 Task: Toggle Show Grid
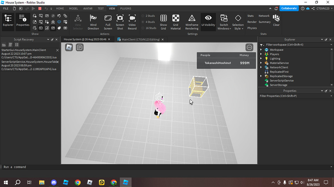pyautogui.click(x=163, y=22)
